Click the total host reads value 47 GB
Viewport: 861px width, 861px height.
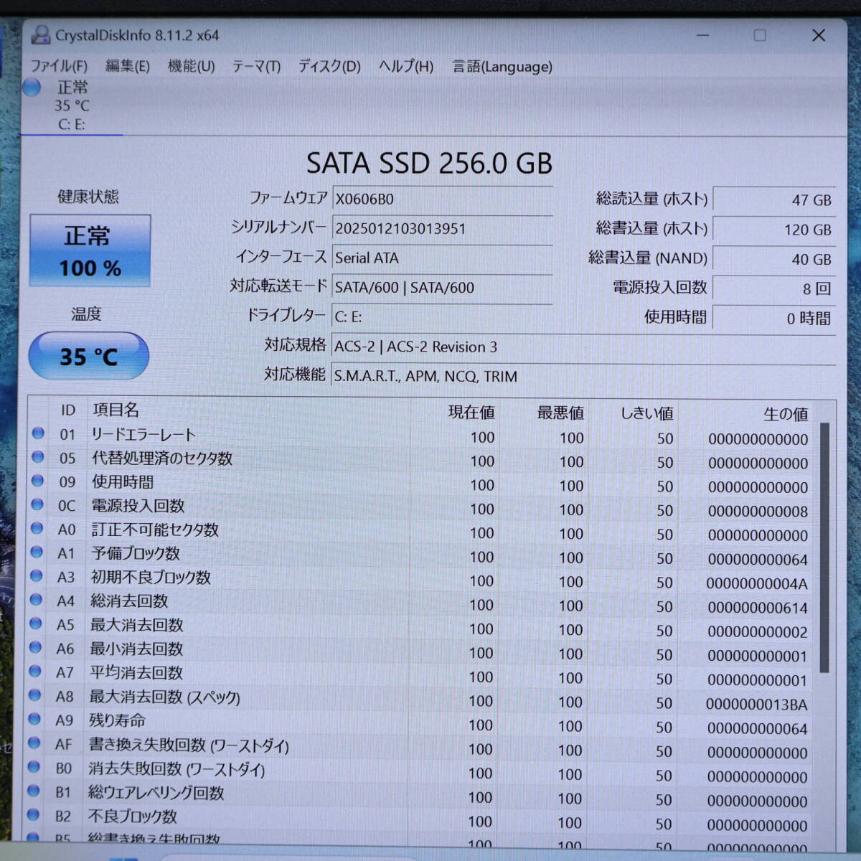tap(775, 200)
